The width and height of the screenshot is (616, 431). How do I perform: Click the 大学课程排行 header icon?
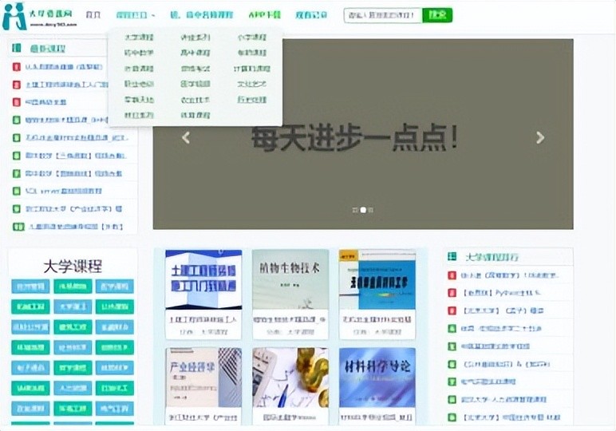tap(452, 257)
